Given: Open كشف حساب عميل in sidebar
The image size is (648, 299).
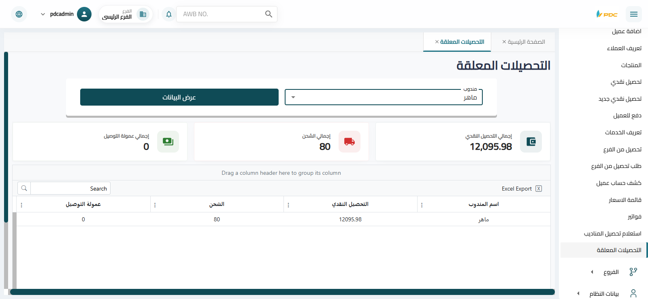Looking at the screenshot, I should 619,183.
